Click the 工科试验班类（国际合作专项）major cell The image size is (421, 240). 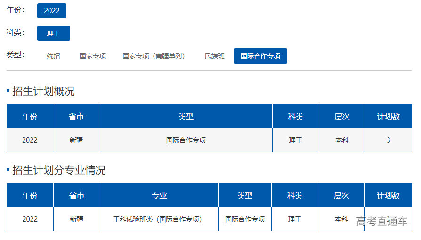click(x=160, y=219)
